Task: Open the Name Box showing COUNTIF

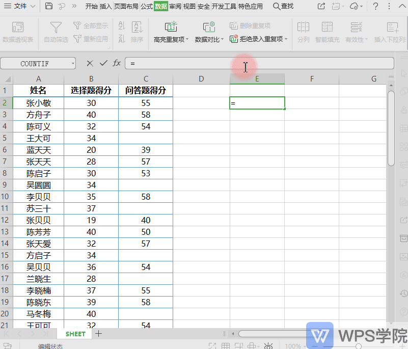Action: pos(35,63)
